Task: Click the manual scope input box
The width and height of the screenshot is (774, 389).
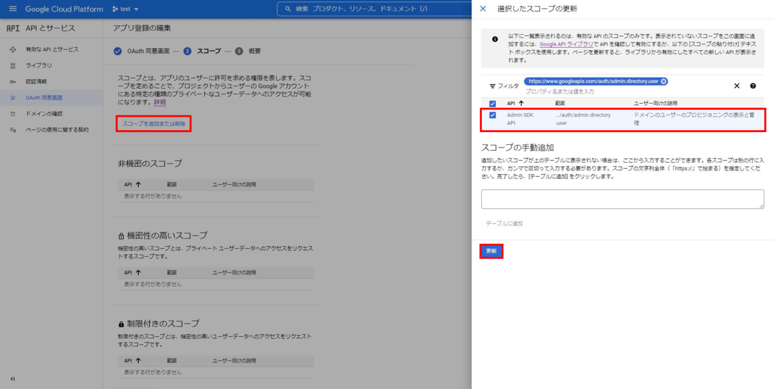Action: point(622,199)
